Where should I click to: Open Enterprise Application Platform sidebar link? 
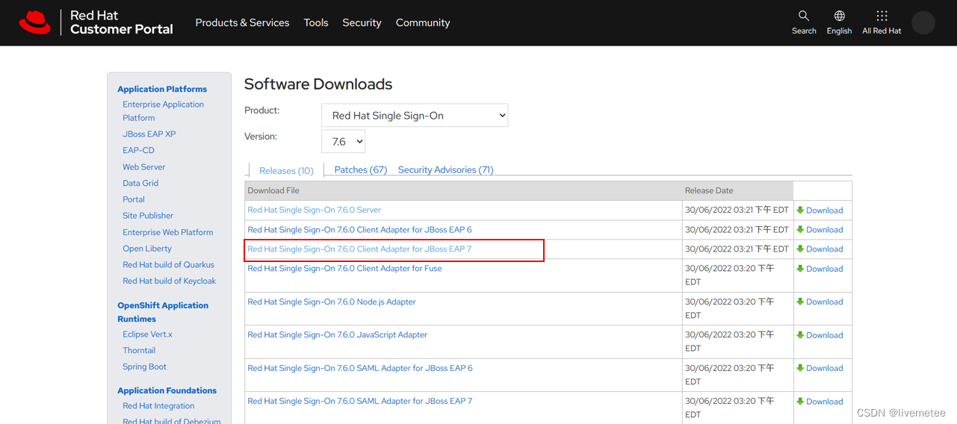(x=163, y=111)
